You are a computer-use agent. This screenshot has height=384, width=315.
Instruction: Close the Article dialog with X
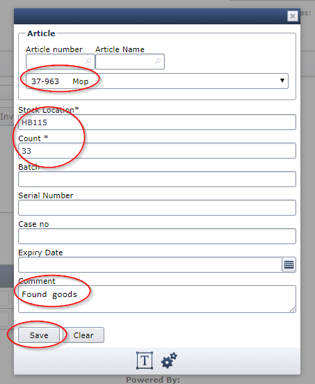coord(293,16)
